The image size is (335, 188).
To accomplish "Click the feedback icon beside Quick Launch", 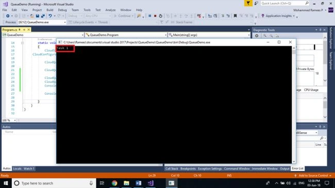I will point(256,3).
